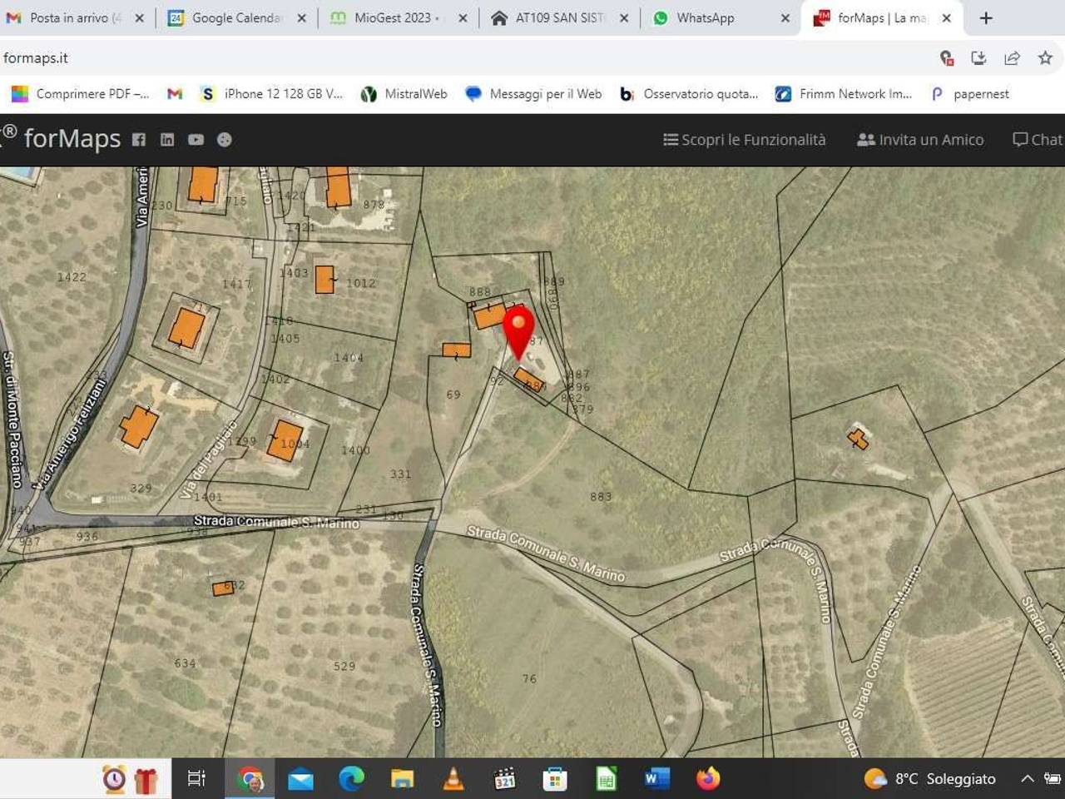The width and height of the screenshot is (1065, 799).
Task: Show hidden system tray icons chevron
Action: pyautogui.click(x=1028, y=779)
